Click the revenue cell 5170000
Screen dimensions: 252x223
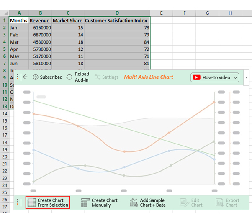click(x=40, y=56)
